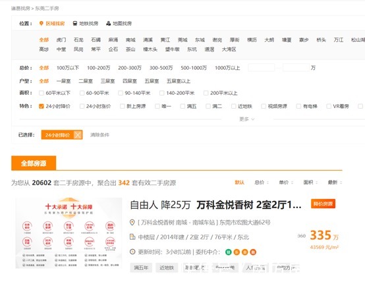Choose price range 300-500万

(x=161, y=68)
